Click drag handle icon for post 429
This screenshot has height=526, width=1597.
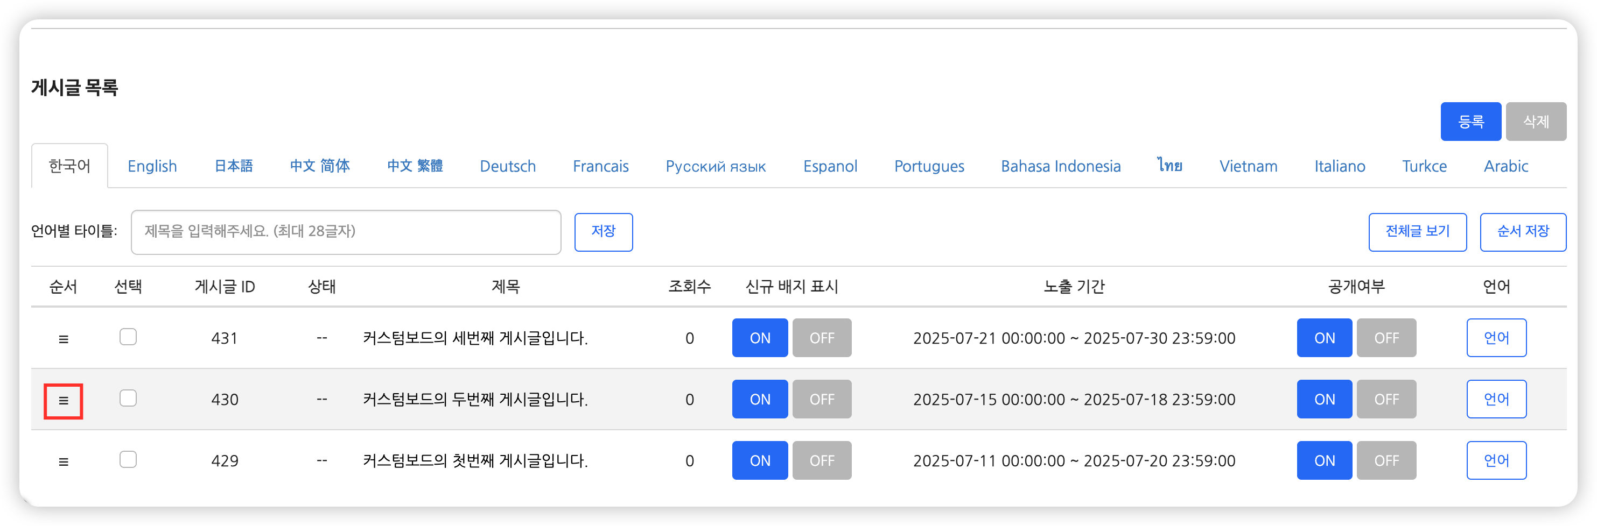(x=63, y=461)
